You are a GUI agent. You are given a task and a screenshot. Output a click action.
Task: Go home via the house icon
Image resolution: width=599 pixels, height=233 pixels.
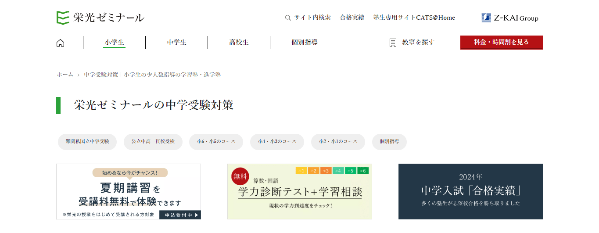(x=61, y=43)
